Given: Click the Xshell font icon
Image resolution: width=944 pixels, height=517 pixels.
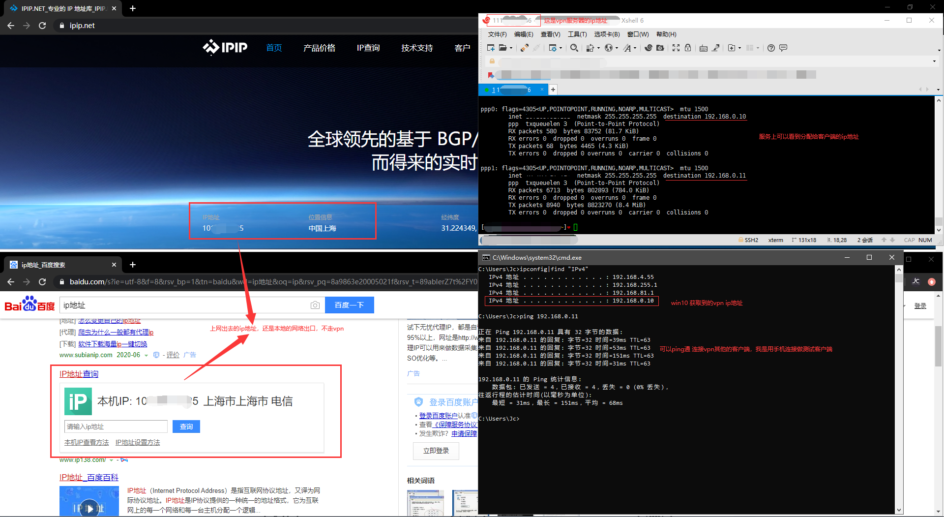Looking at the screenshot, I should pyautogui.click(x=627, y=48).
